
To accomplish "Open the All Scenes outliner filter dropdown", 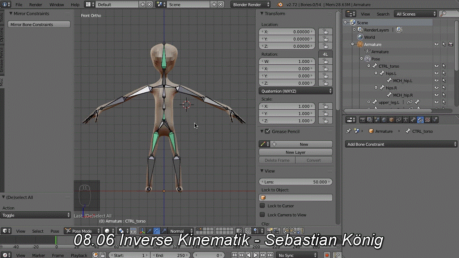I will click(416, 14).
